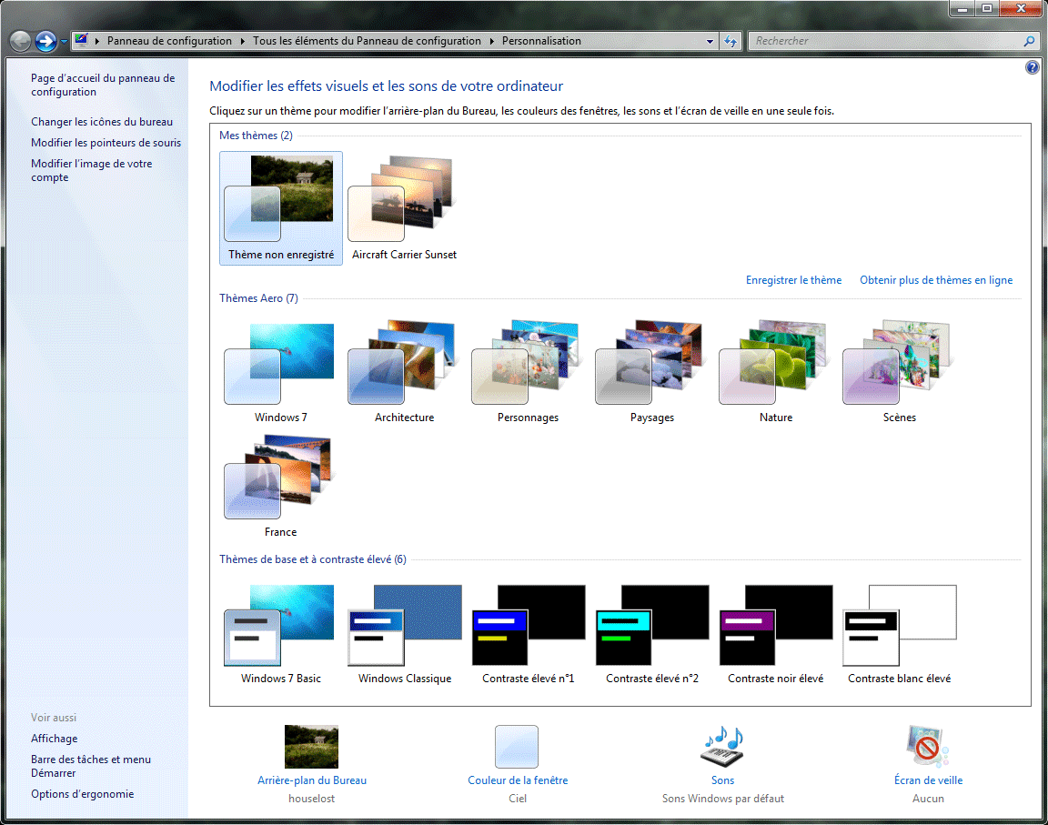Go back with the Back arrow button
Viewport: 1048px width, 825px height.
[21, 42]
